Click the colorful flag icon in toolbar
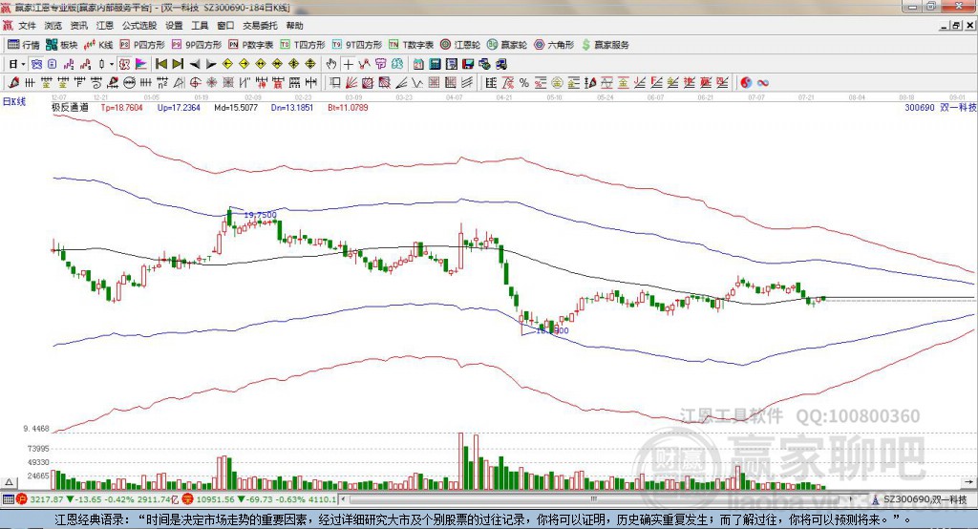Screen dimensions: 978x529 141,64
